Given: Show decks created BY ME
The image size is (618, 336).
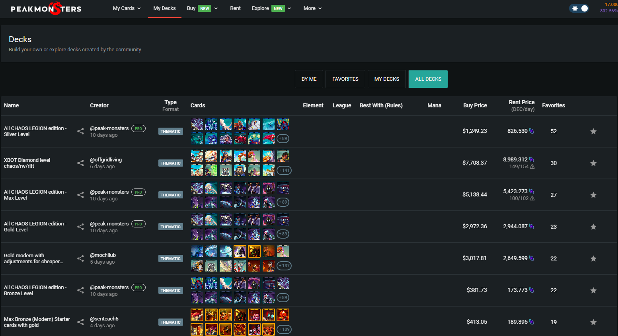Looking at the screenshot, I should click(309, 79).
